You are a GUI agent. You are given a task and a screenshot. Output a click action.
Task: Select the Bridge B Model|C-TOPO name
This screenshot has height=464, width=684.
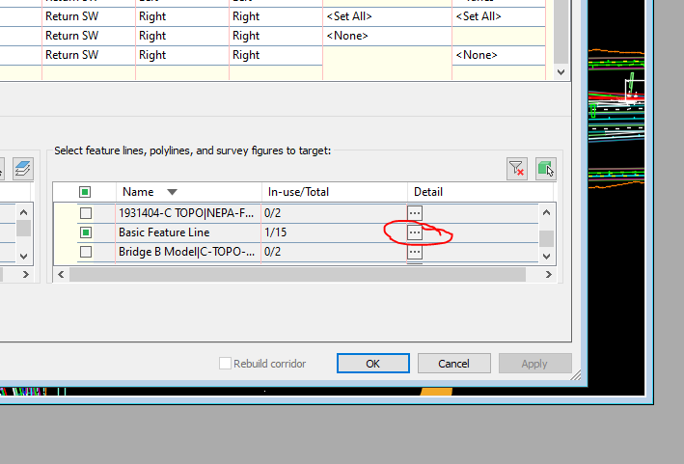187,252
